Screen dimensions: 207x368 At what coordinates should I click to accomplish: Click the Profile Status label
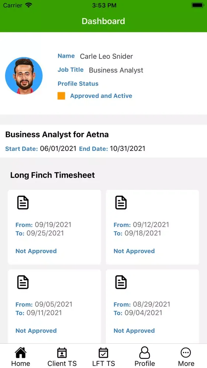pos(78,84)
